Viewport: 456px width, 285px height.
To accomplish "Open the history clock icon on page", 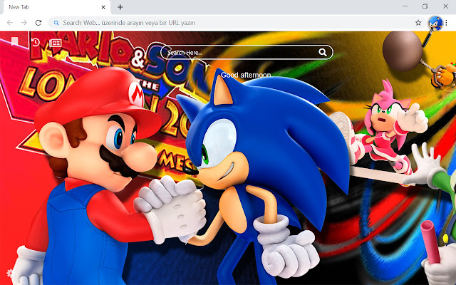I will (x=35, y=43).
